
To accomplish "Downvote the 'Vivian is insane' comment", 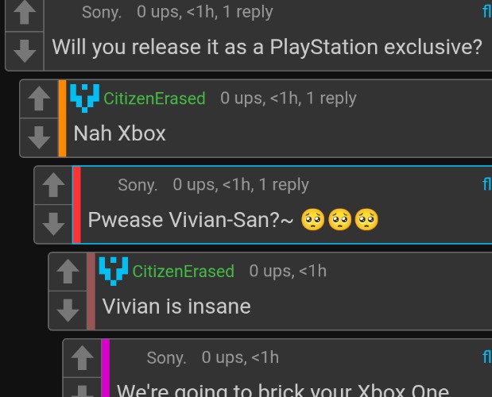I will pyautogui.click(x=68, y=310).
